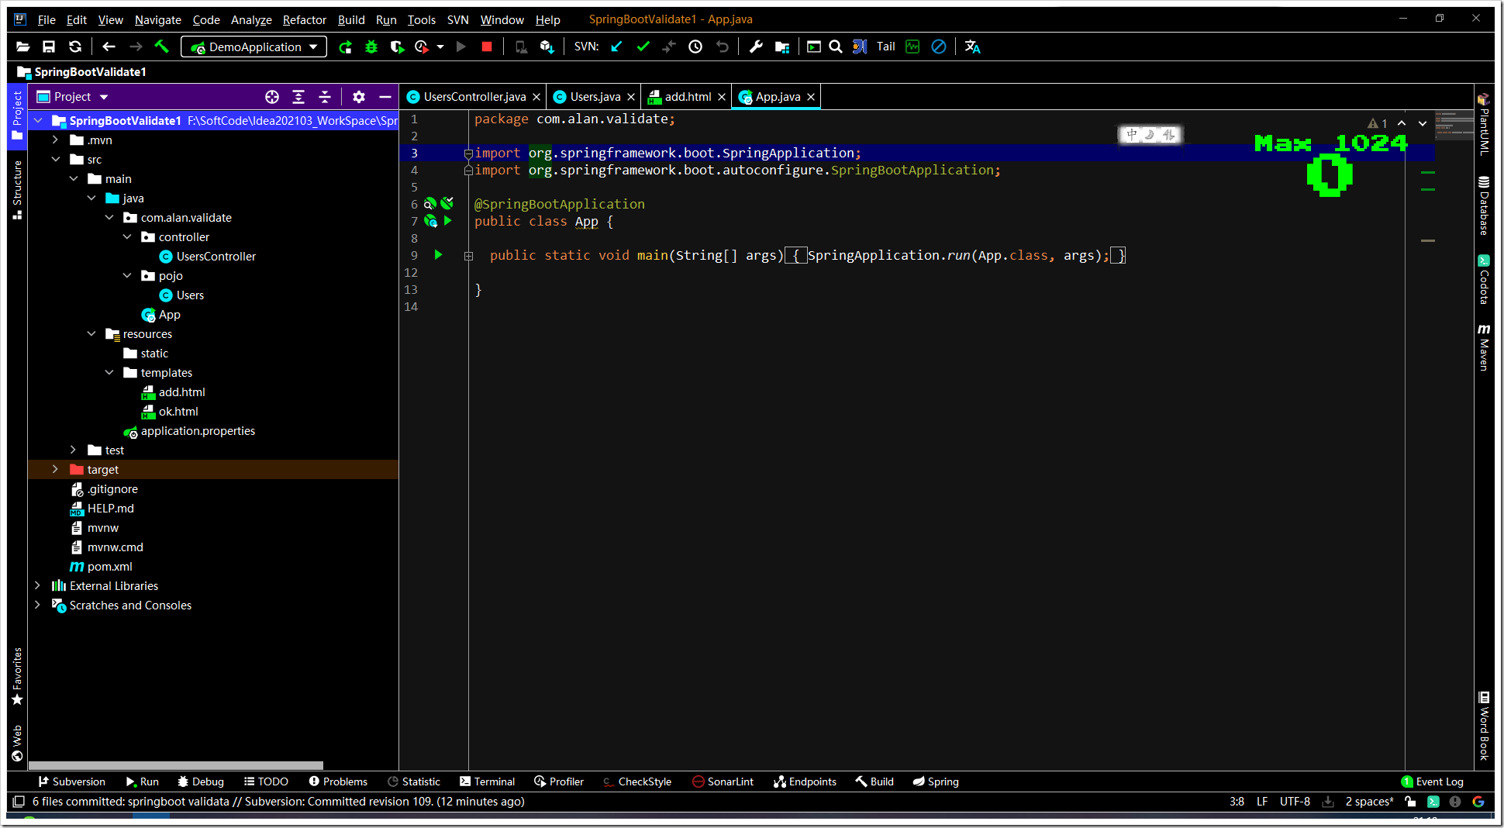Toggle read-only lock icon in status bar
Viewport: 1504px width, 828px height.
tap(1410, 802)
